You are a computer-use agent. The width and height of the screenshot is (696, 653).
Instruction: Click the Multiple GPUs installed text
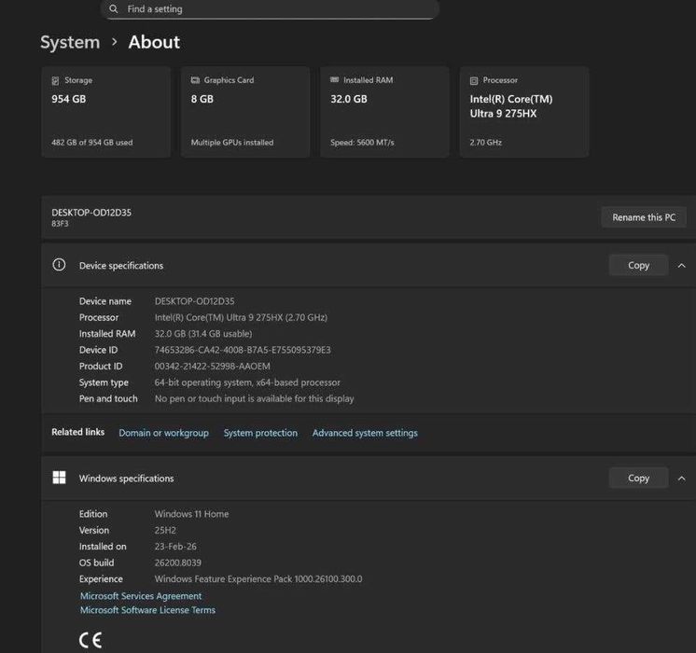point(232,143)
